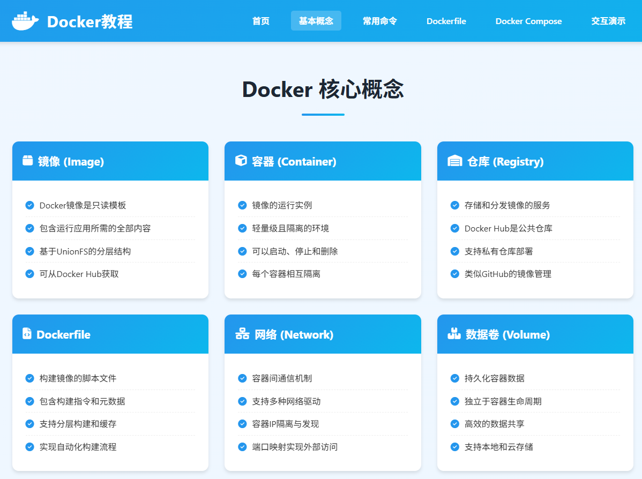
Task: Click check icon beside 容器IP隔离与发现
Action: pyautogui.click(x=242, y=424)
